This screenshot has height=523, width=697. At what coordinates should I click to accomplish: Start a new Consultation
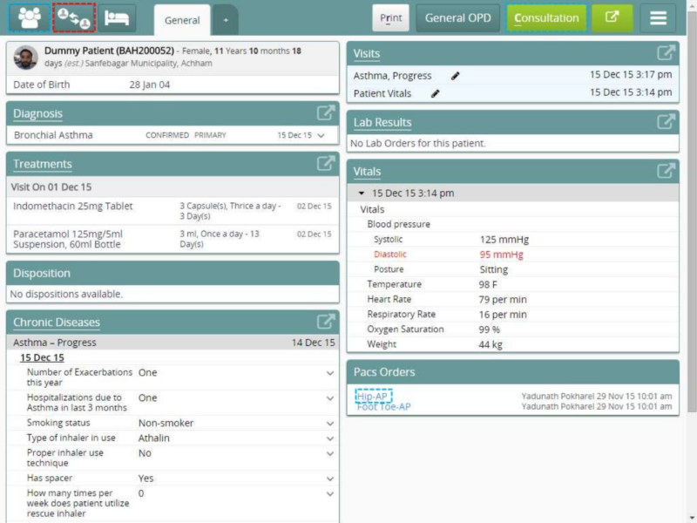click(546, 16)
